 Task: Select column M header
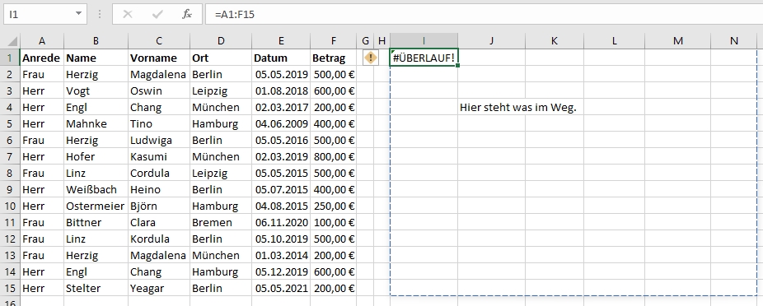pyautogui.click(x=678, y=41)
